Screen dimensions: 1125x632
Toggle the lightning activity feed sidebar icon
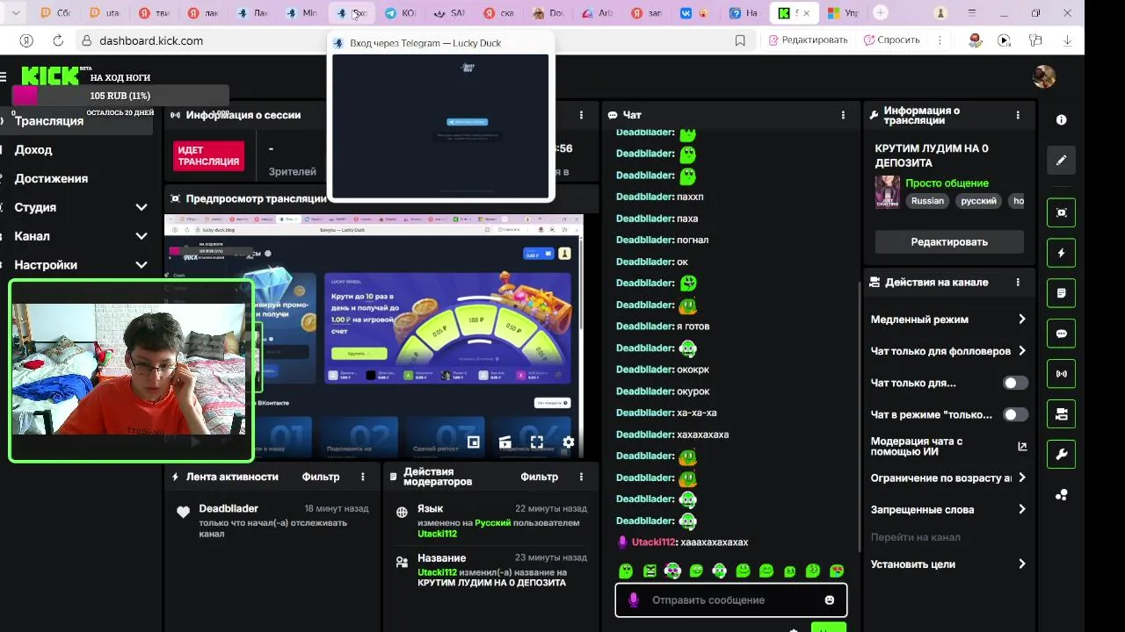coord(1061,253)
